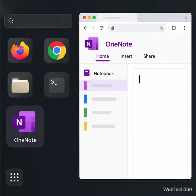Launch Firefox from the app grid
196x196 pixels.
(x=20, y=51)
